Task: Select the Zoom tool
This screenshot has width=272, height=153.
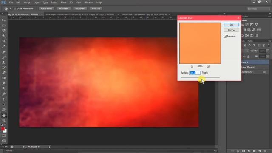Action: tap(4, 120)
